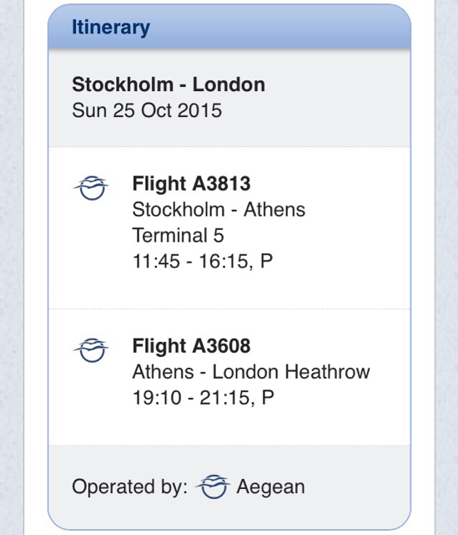Open Flight A3608 details
Screen dimensions: 458x535
pos(191,346)
